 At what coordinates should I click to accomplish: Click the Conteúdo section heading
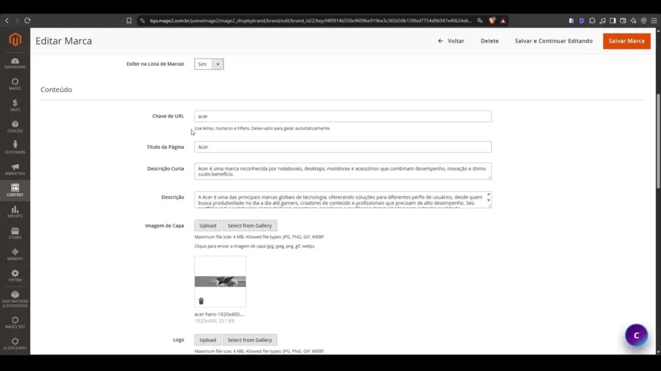click(57, 90)
